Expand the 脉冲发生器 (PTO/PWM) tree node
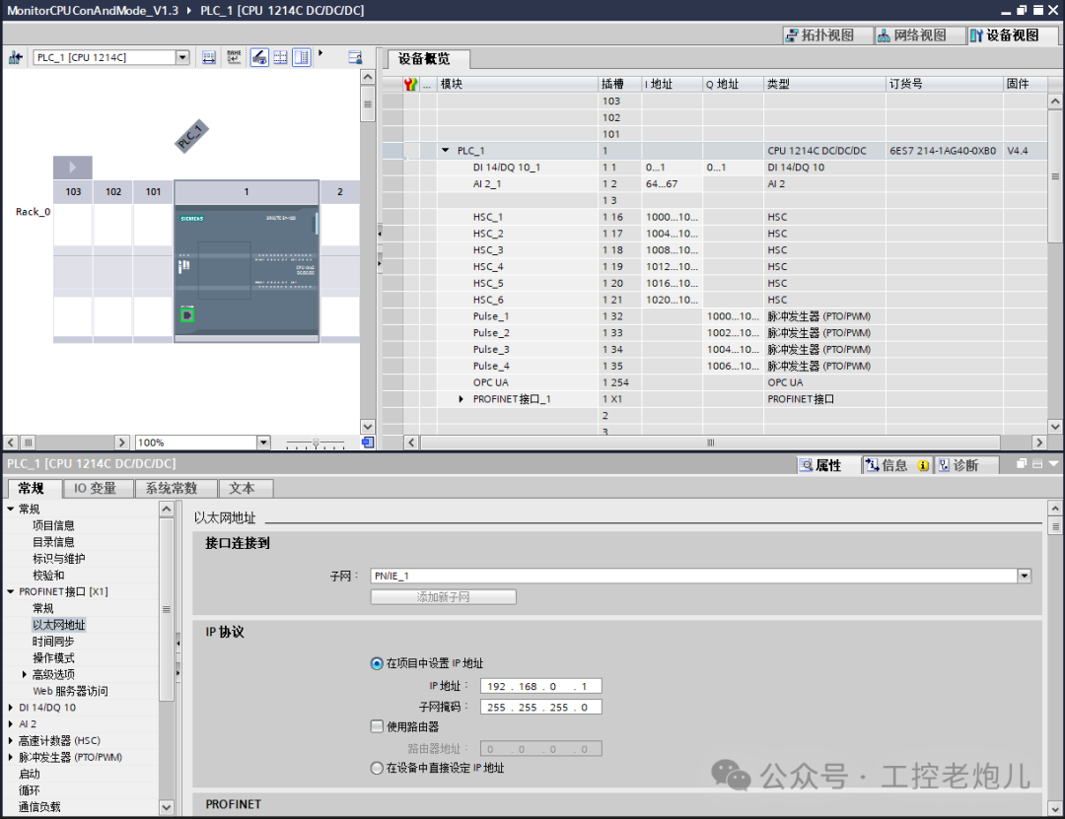 click(11, 757)
